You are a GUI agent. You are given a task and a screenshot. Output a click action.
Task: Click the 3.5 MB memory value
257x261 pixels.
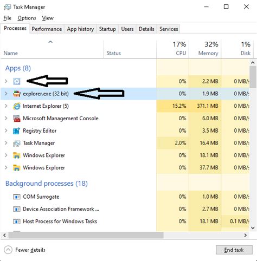210,130
